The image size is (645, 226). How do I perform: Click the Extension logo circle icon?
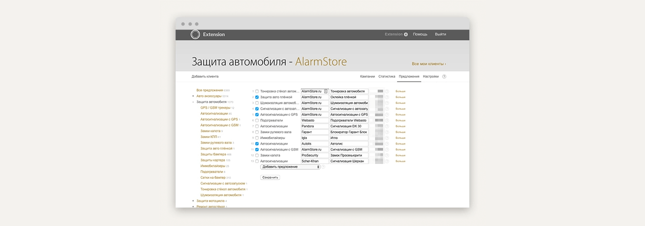(x=195, y=35)
